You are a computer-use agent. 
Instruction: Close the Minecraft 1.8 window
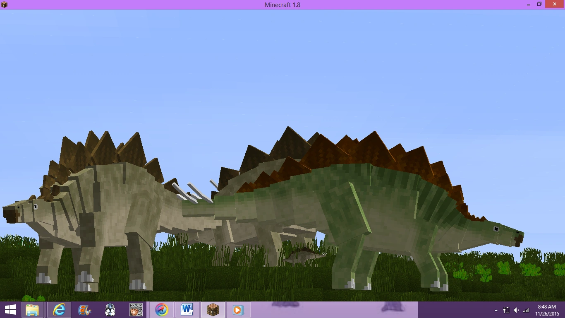554,4
